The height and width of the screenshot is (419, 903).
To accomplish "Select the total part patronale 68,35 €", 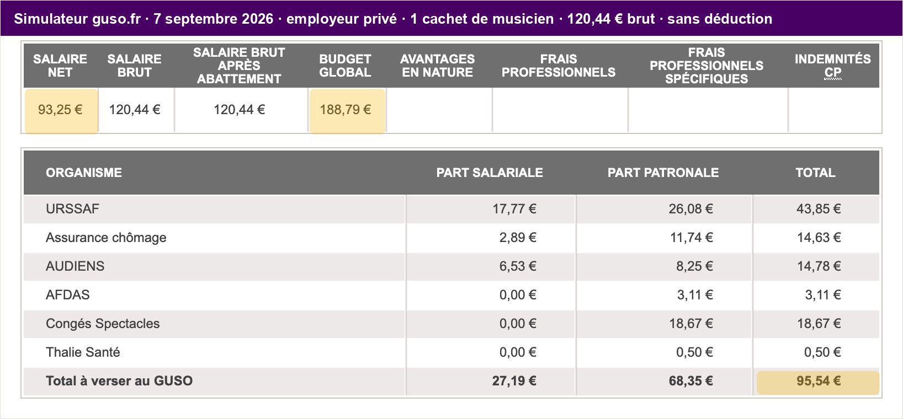I will click(x=691, y=381).
